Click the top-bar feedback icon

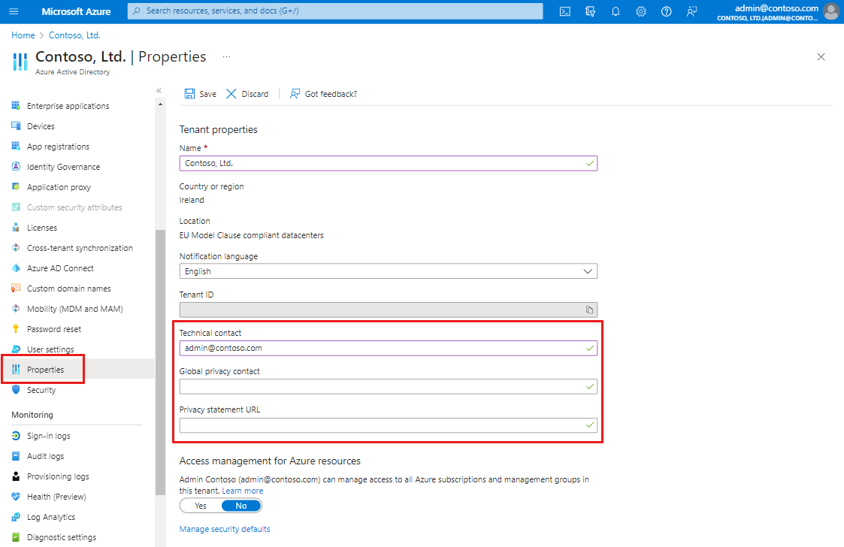click(691, 11)
